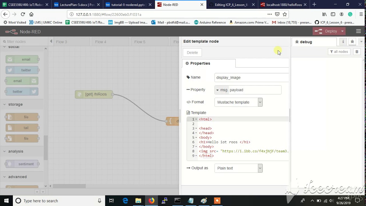The image size is (366, 206).
Task: Click the Windows search box on taskbar
Action: tap(59, 201)
